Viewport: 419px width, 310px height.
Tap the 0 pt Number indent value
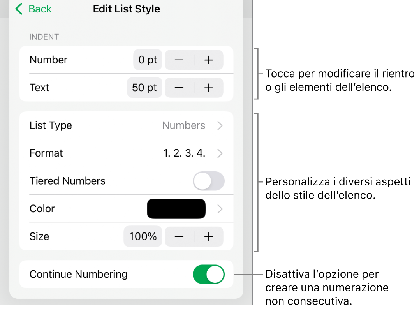147,60
